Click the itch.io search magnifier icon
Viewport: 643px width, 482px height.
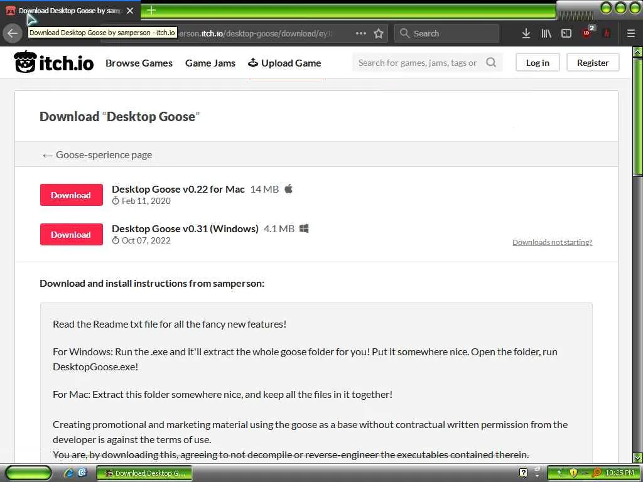point(491,62)
